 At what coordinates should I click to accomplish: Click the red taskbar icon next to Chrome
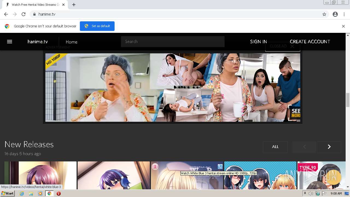pyautogui.click(x=59, y=193)
